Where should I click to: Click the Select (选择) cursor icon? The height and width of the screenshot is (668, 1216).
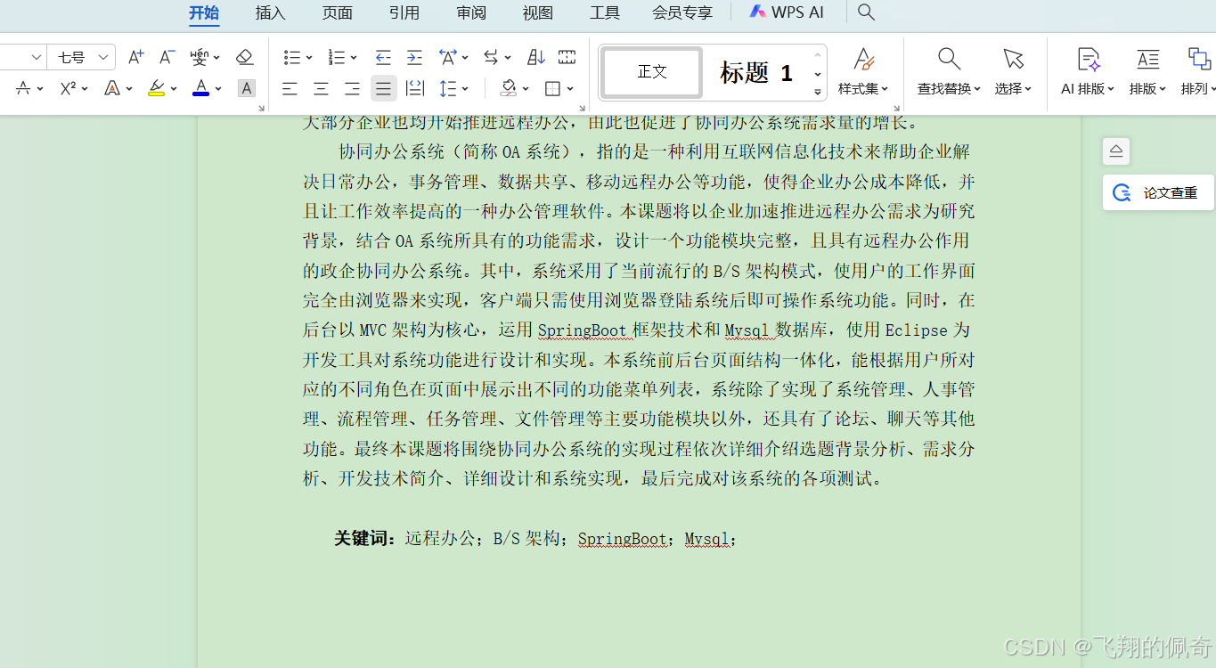(x=1013, y=60)
